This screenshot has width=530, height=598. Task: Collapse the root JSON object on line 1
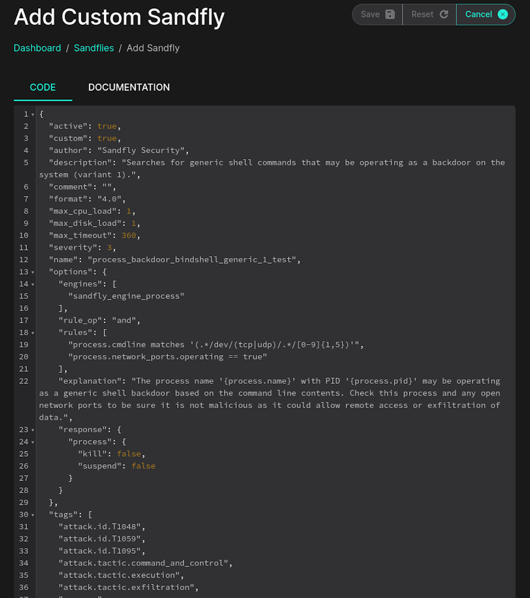point(33,114)
